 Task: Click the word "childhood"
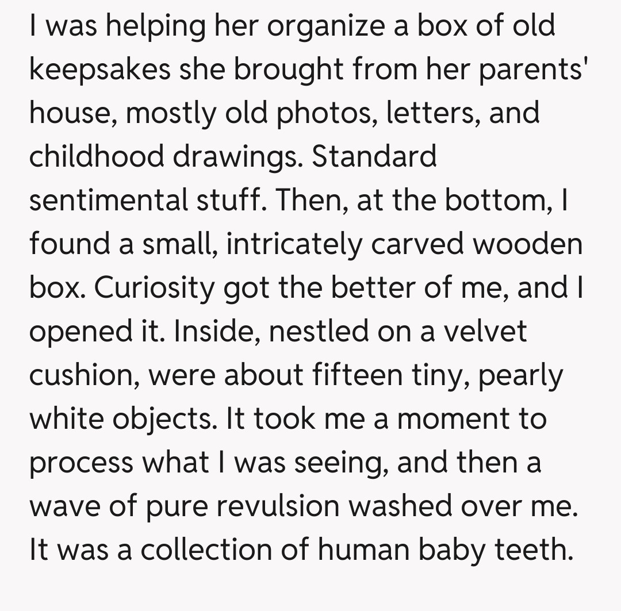(x=96, y=157)
